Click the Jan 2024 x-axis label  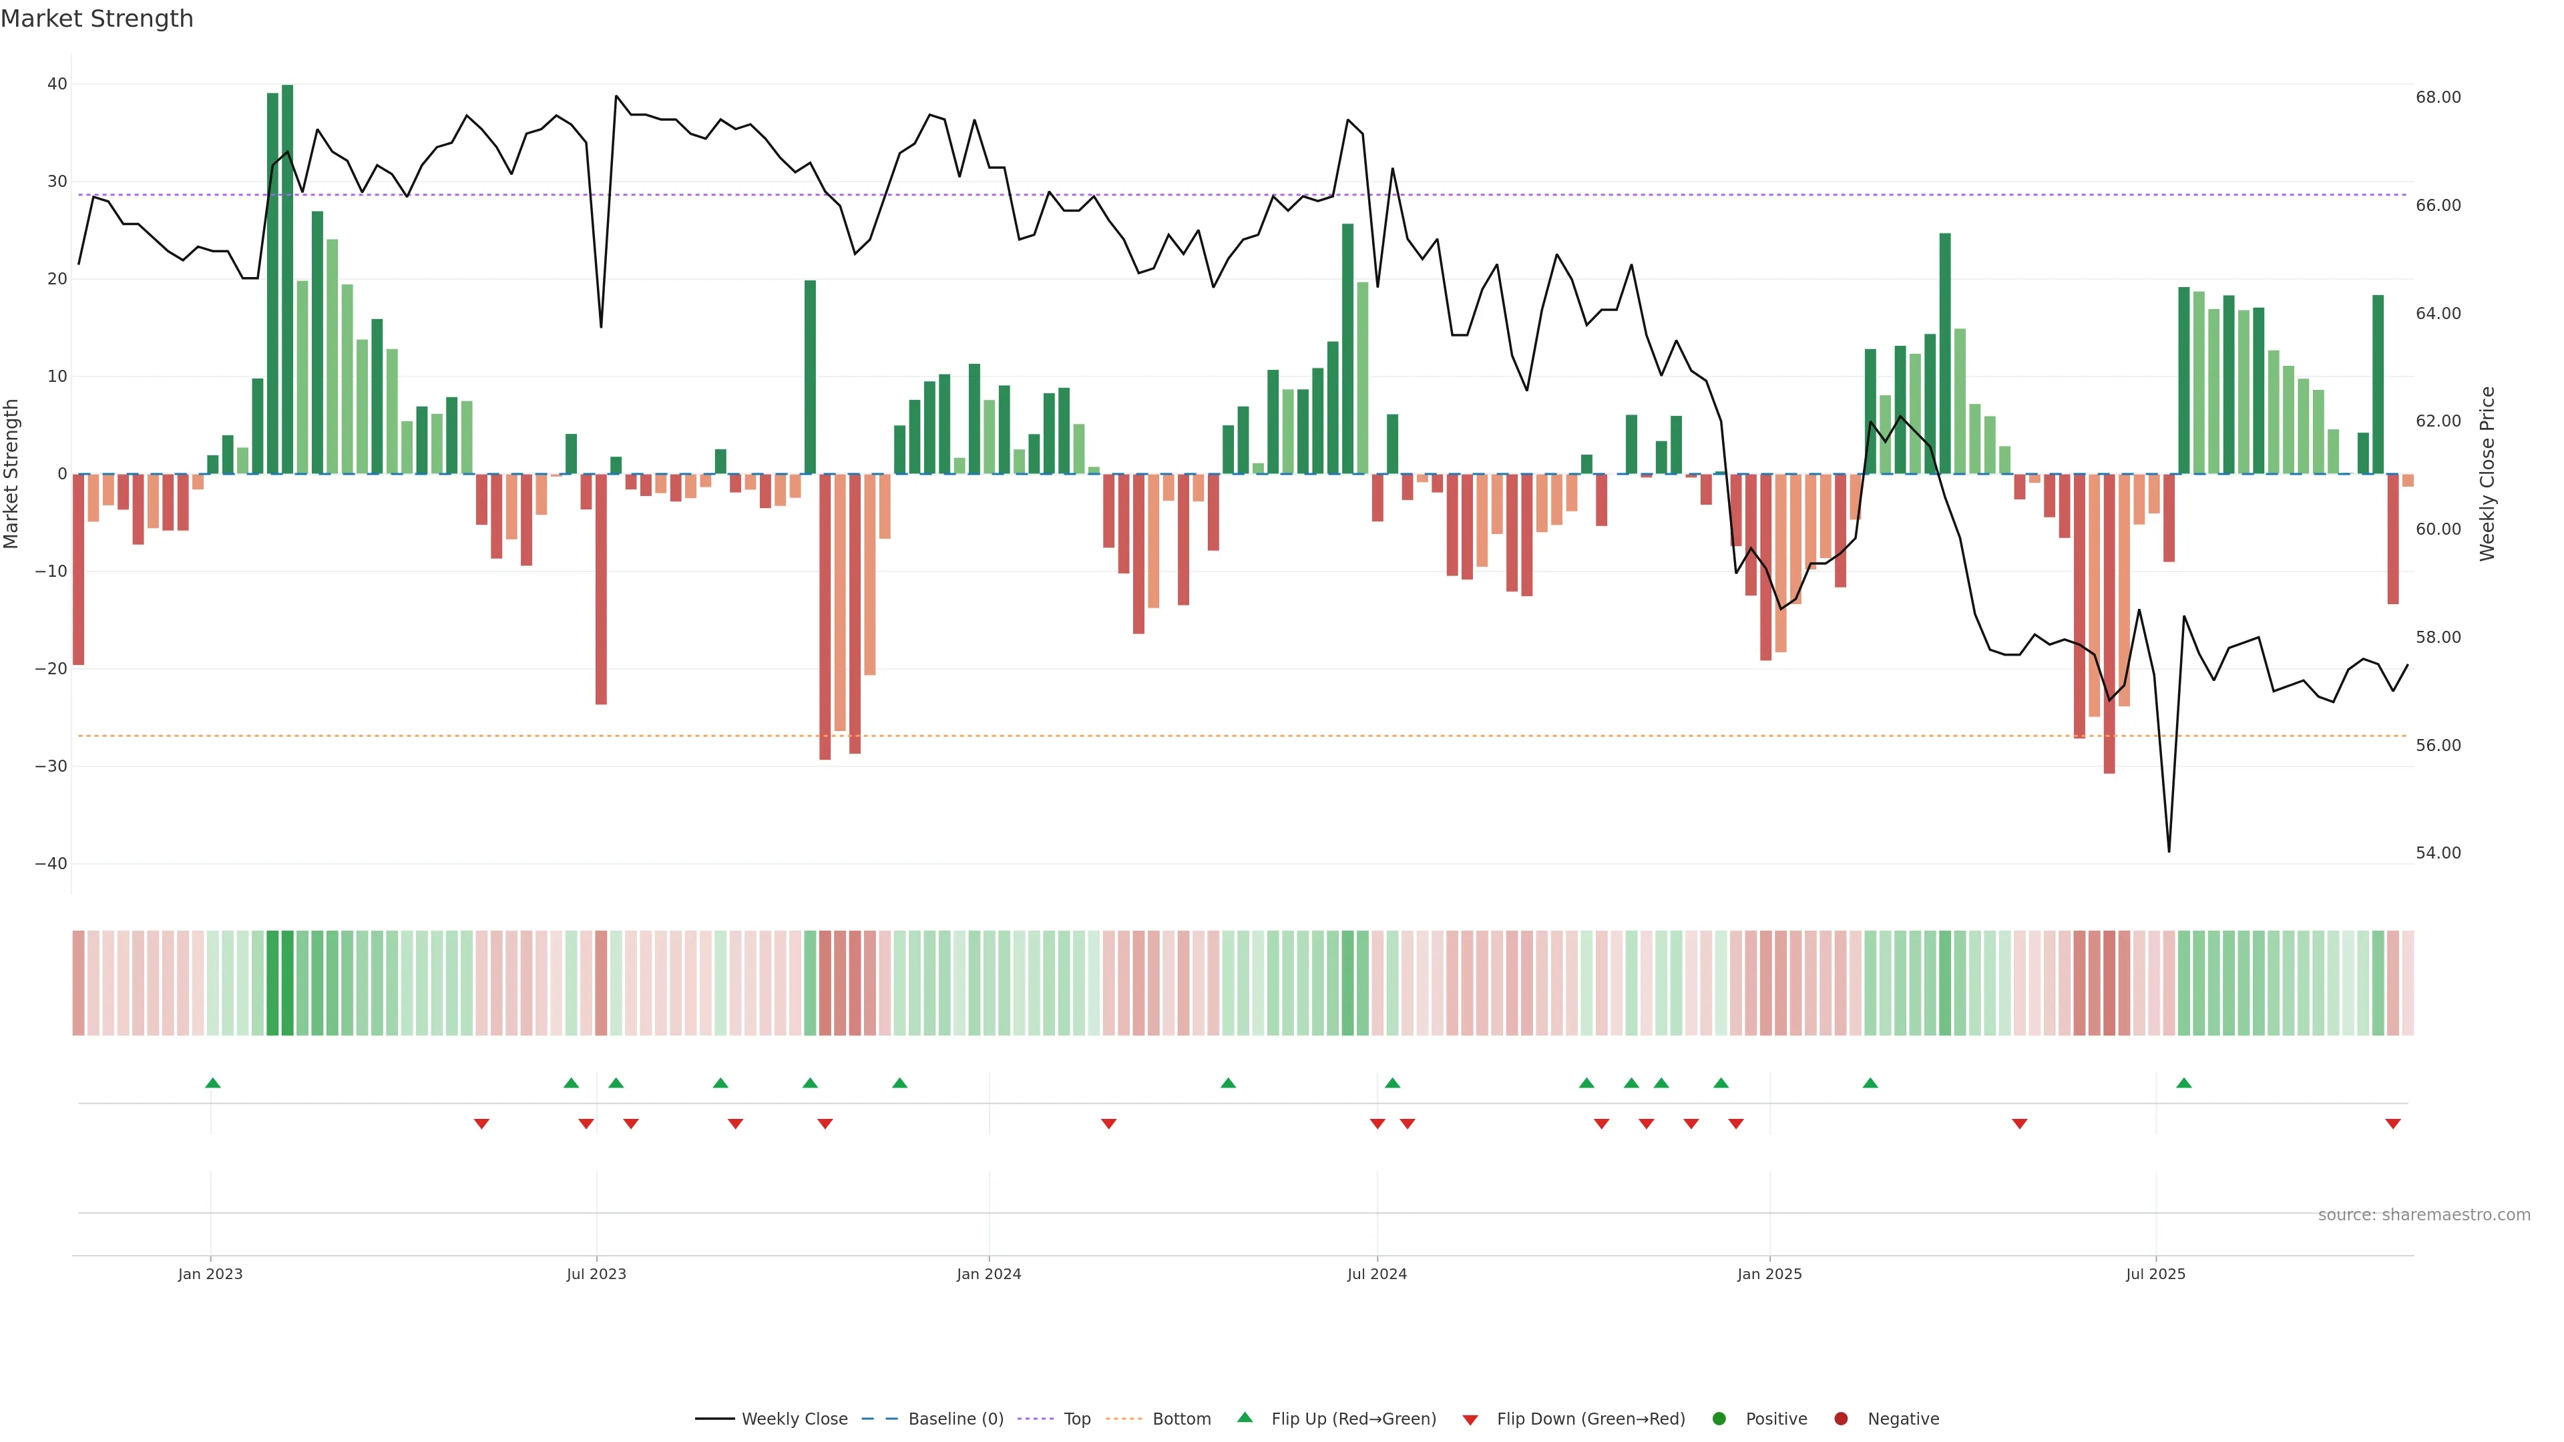point(988,1274)
